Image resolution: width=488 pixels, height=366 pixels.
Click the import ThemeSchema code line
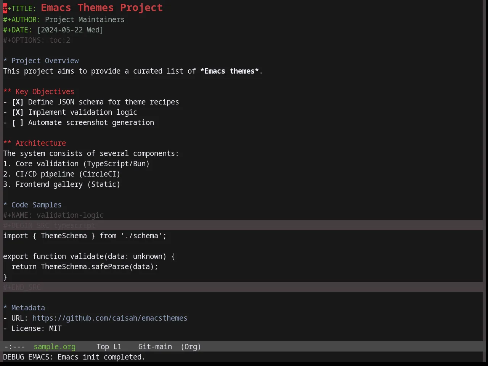85,236
